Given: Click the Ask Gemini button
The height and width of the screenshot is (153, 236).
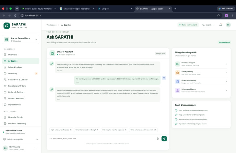Looking at the screenshot, I should click(x=226, y=9).
